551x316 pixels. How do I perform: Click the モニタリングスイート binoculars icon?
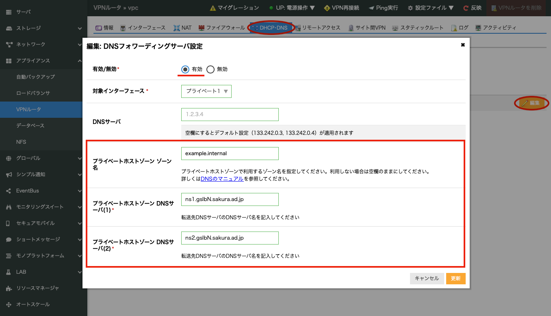coord(9,207)
